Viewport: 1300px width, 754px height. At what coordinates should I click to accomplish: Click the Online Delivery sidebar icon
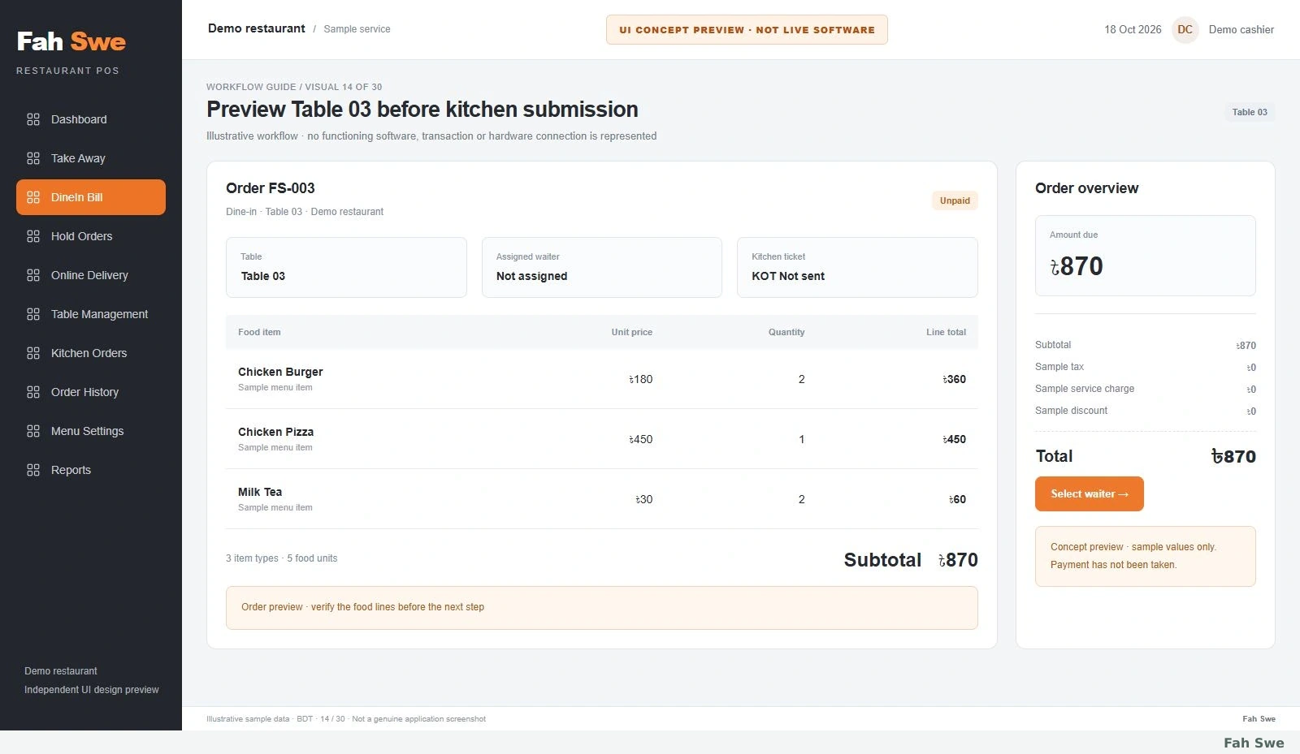click(x=33, y=275)
